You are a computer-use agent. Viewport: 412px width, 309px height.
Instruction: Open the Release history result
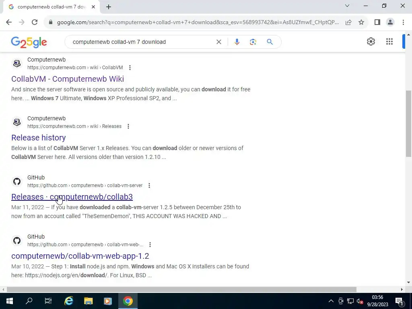click(x=38, y=138)
